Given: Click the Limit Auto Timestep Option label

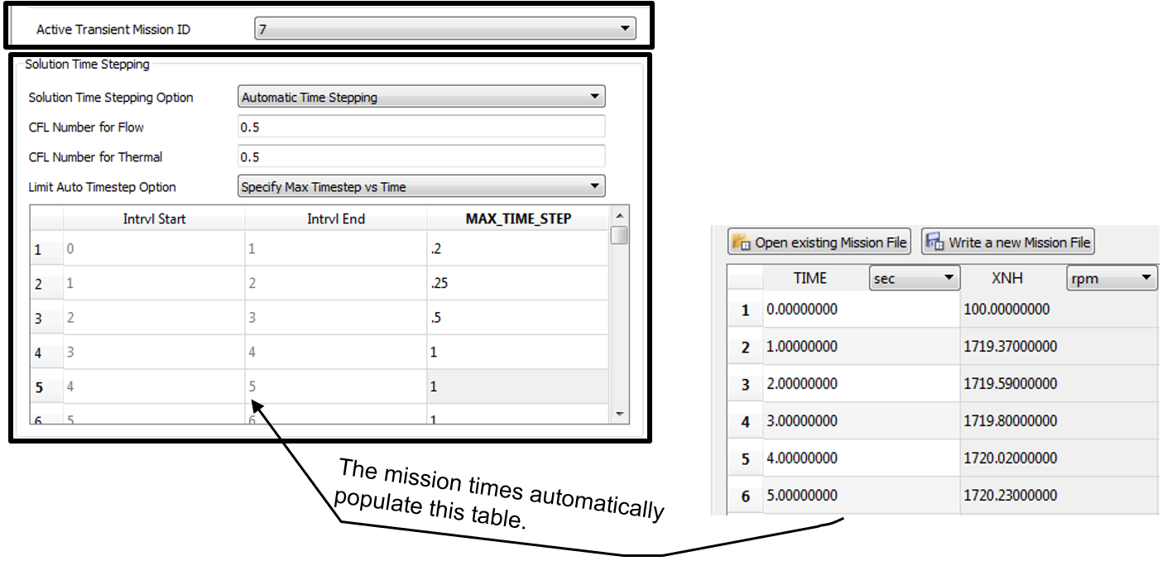Looking at the screenshot, I should point(102,187).
